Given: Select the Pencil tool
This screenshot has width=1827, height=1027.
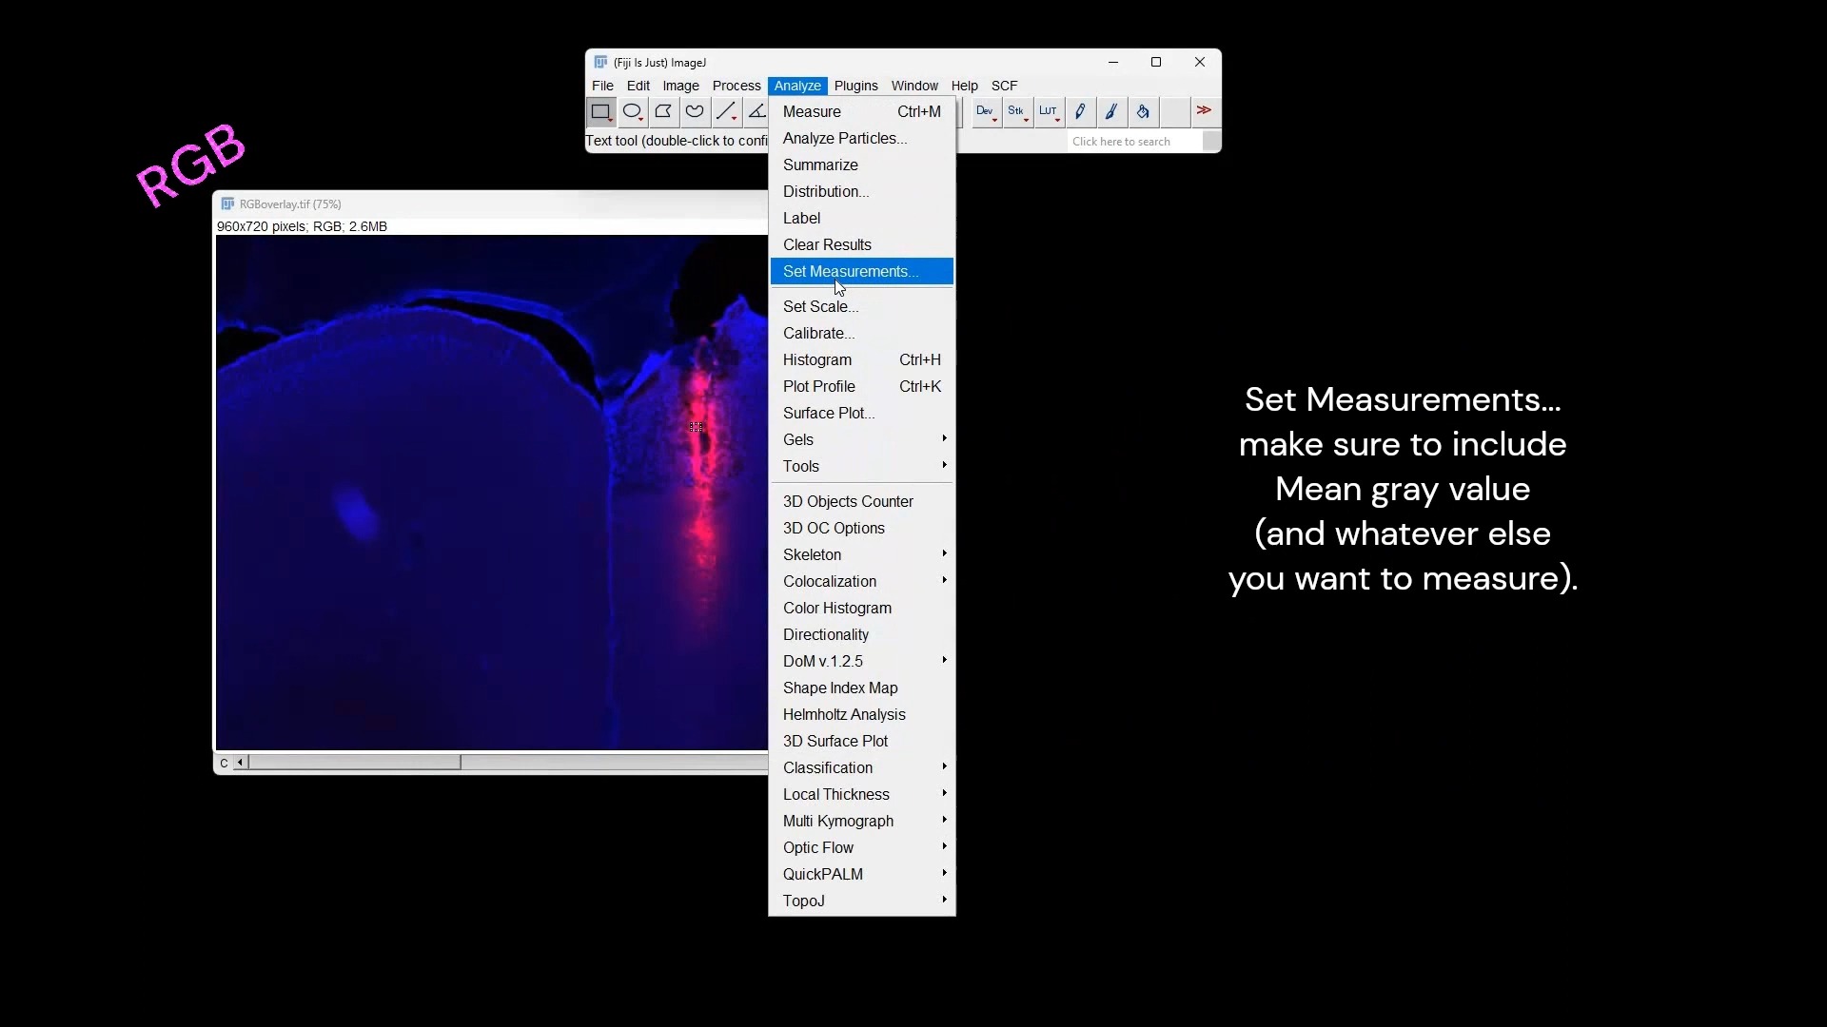Looking at the screenshot, I should (x=1080, y=112).
